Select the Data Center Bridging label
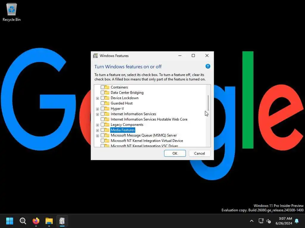Image resolution: width=305 pixels, height=228 pixels. click(x=127, y=93)
